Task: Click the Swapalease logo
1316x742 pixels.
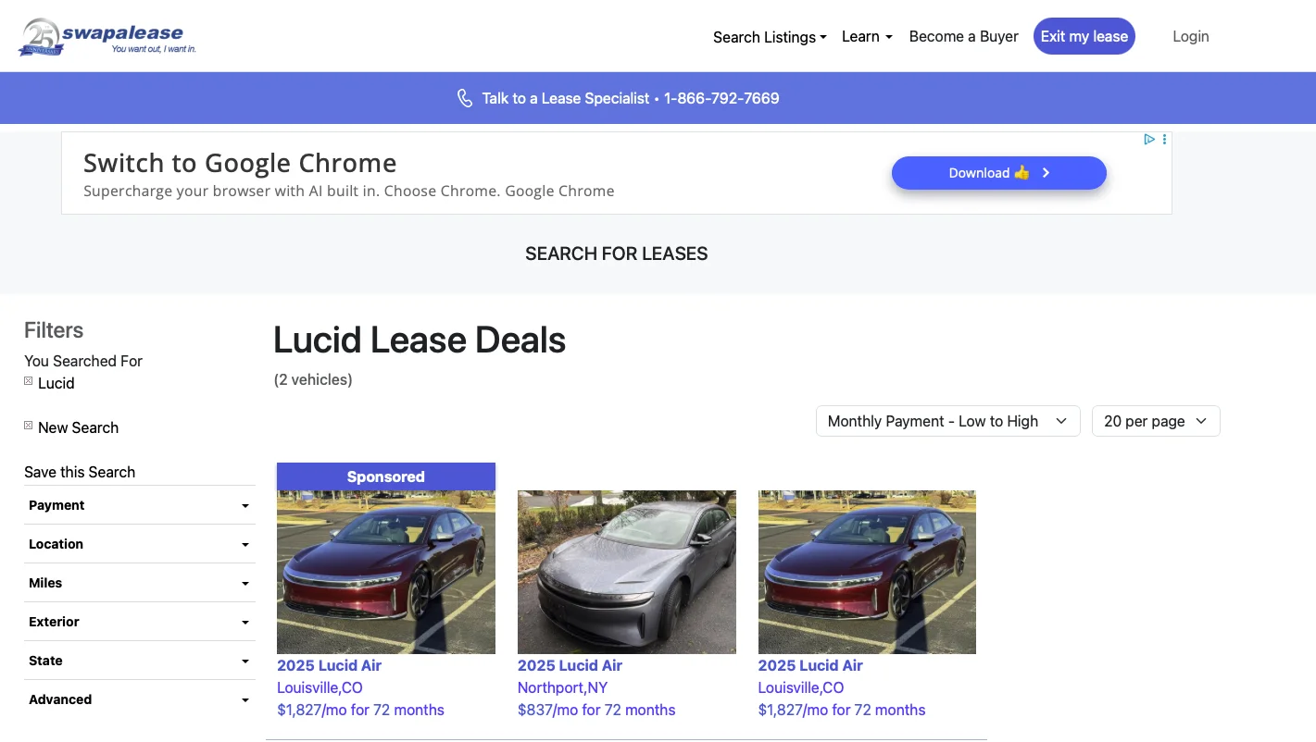Action: click(x=107, y=37)
